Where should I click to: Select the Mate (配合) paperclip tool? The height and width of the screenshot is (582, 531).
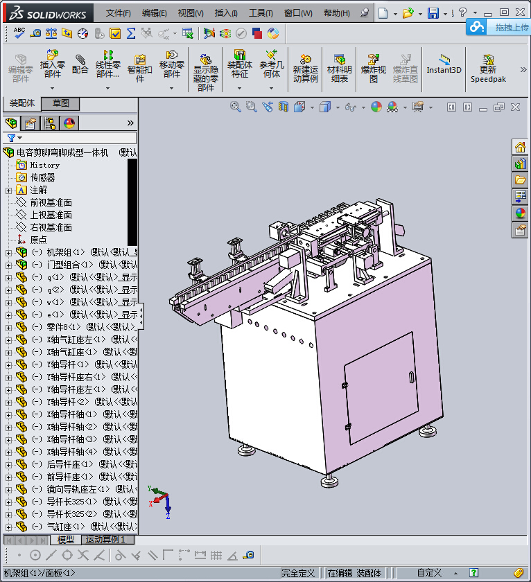[80, 64]
